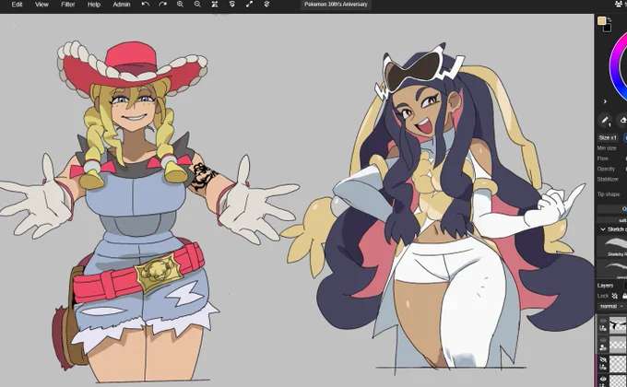This screenshot has height=387, width=627.
Task: Select the Eraser tool
Action: [x=622, y=121]
